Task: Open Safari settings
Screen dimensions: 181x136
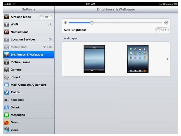Action: pyautogui.click(x=29, y=107)
